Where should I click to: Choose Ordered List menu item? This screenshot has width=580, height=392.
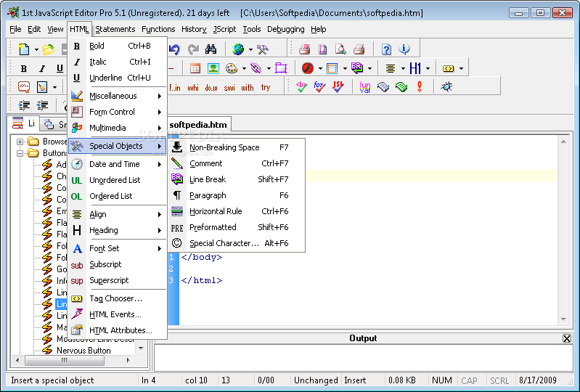(x=118, y=196)
